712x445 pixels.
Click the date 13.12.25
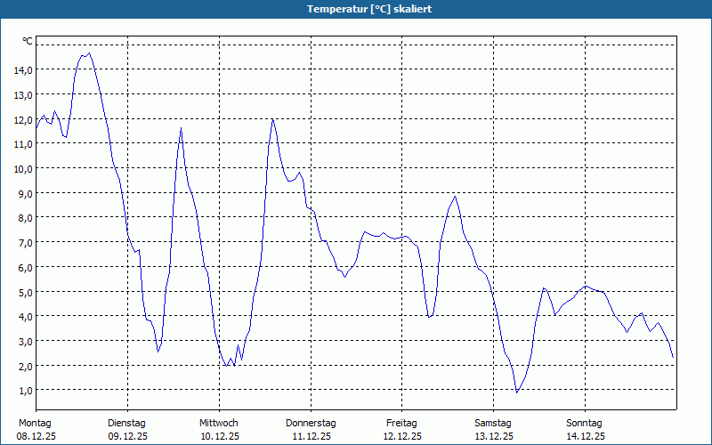click(x=494, y=436)
